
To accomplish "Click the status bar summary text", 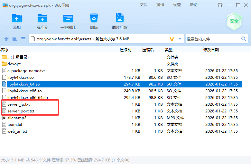I will click(x=65, y=160).
